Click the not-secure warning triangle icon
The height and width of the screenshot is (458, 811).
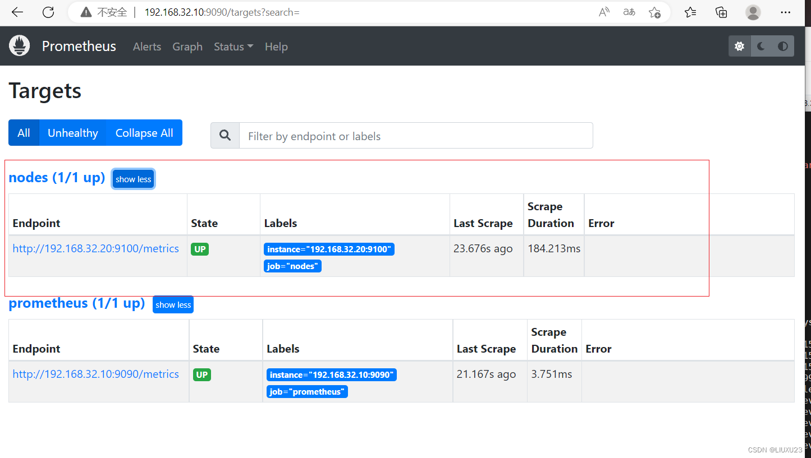point(85,12)
